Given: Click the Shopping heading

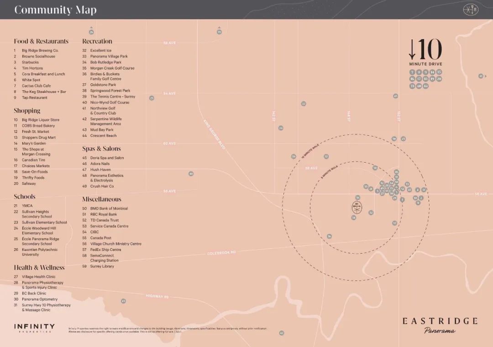Looking at the screenshot, I should pyautogui.click(x=27, y=111).
